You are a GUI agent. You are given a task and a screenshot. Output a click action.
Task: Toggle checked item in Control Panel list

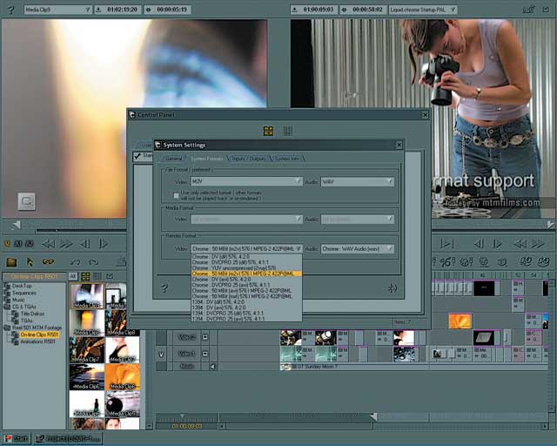pyautogui.click(x=138, y=156)
